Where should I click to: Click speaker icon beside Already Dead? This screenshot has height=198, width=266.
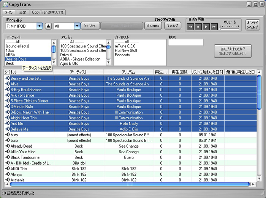[x=7, y=146]
